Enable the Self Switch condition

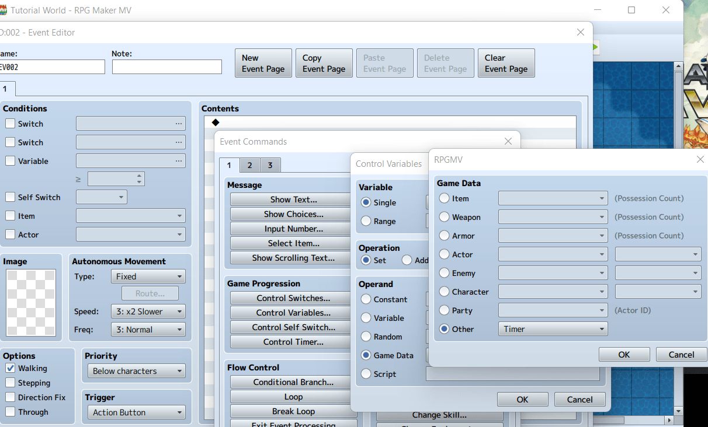[x=9, y=197]
